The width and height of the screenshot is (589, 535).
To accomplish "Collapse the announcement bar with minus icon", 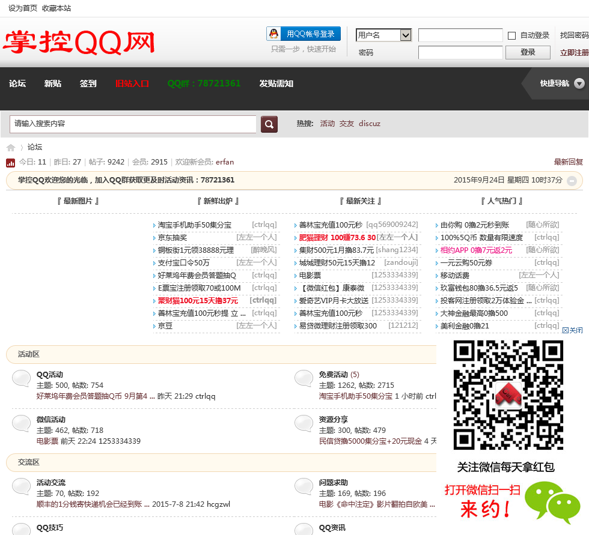I will (572, 181).
